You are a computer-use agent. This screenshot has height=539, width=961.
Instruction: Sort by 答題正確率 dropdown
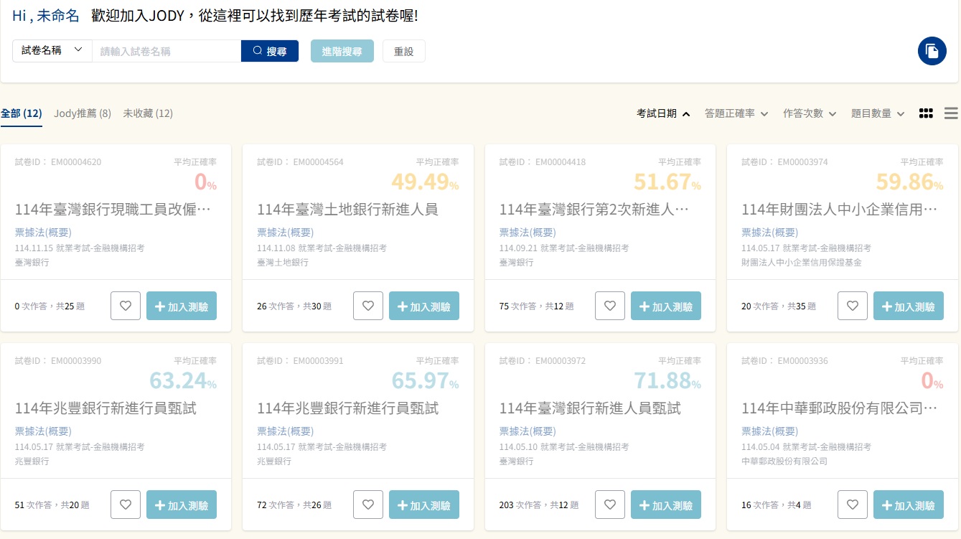click(x=736, y=113)
